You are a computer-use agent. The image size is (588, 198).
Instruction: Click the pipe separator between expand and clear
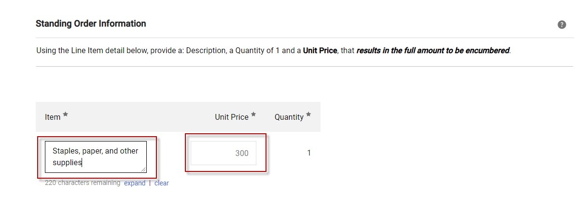[x=150, y=183]
